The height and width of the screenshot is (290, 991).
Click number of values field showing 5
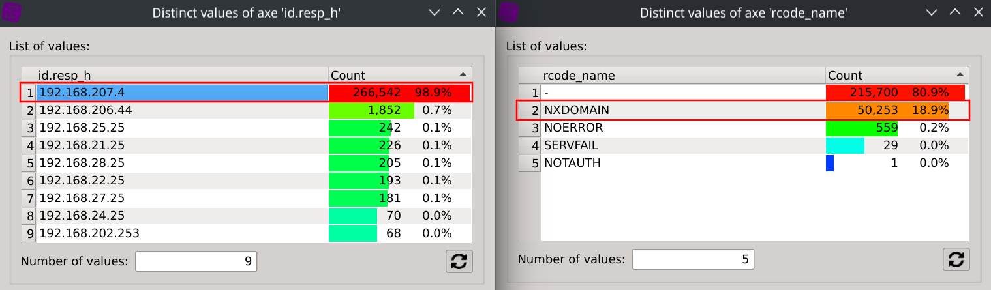click(x=693, y=259)
